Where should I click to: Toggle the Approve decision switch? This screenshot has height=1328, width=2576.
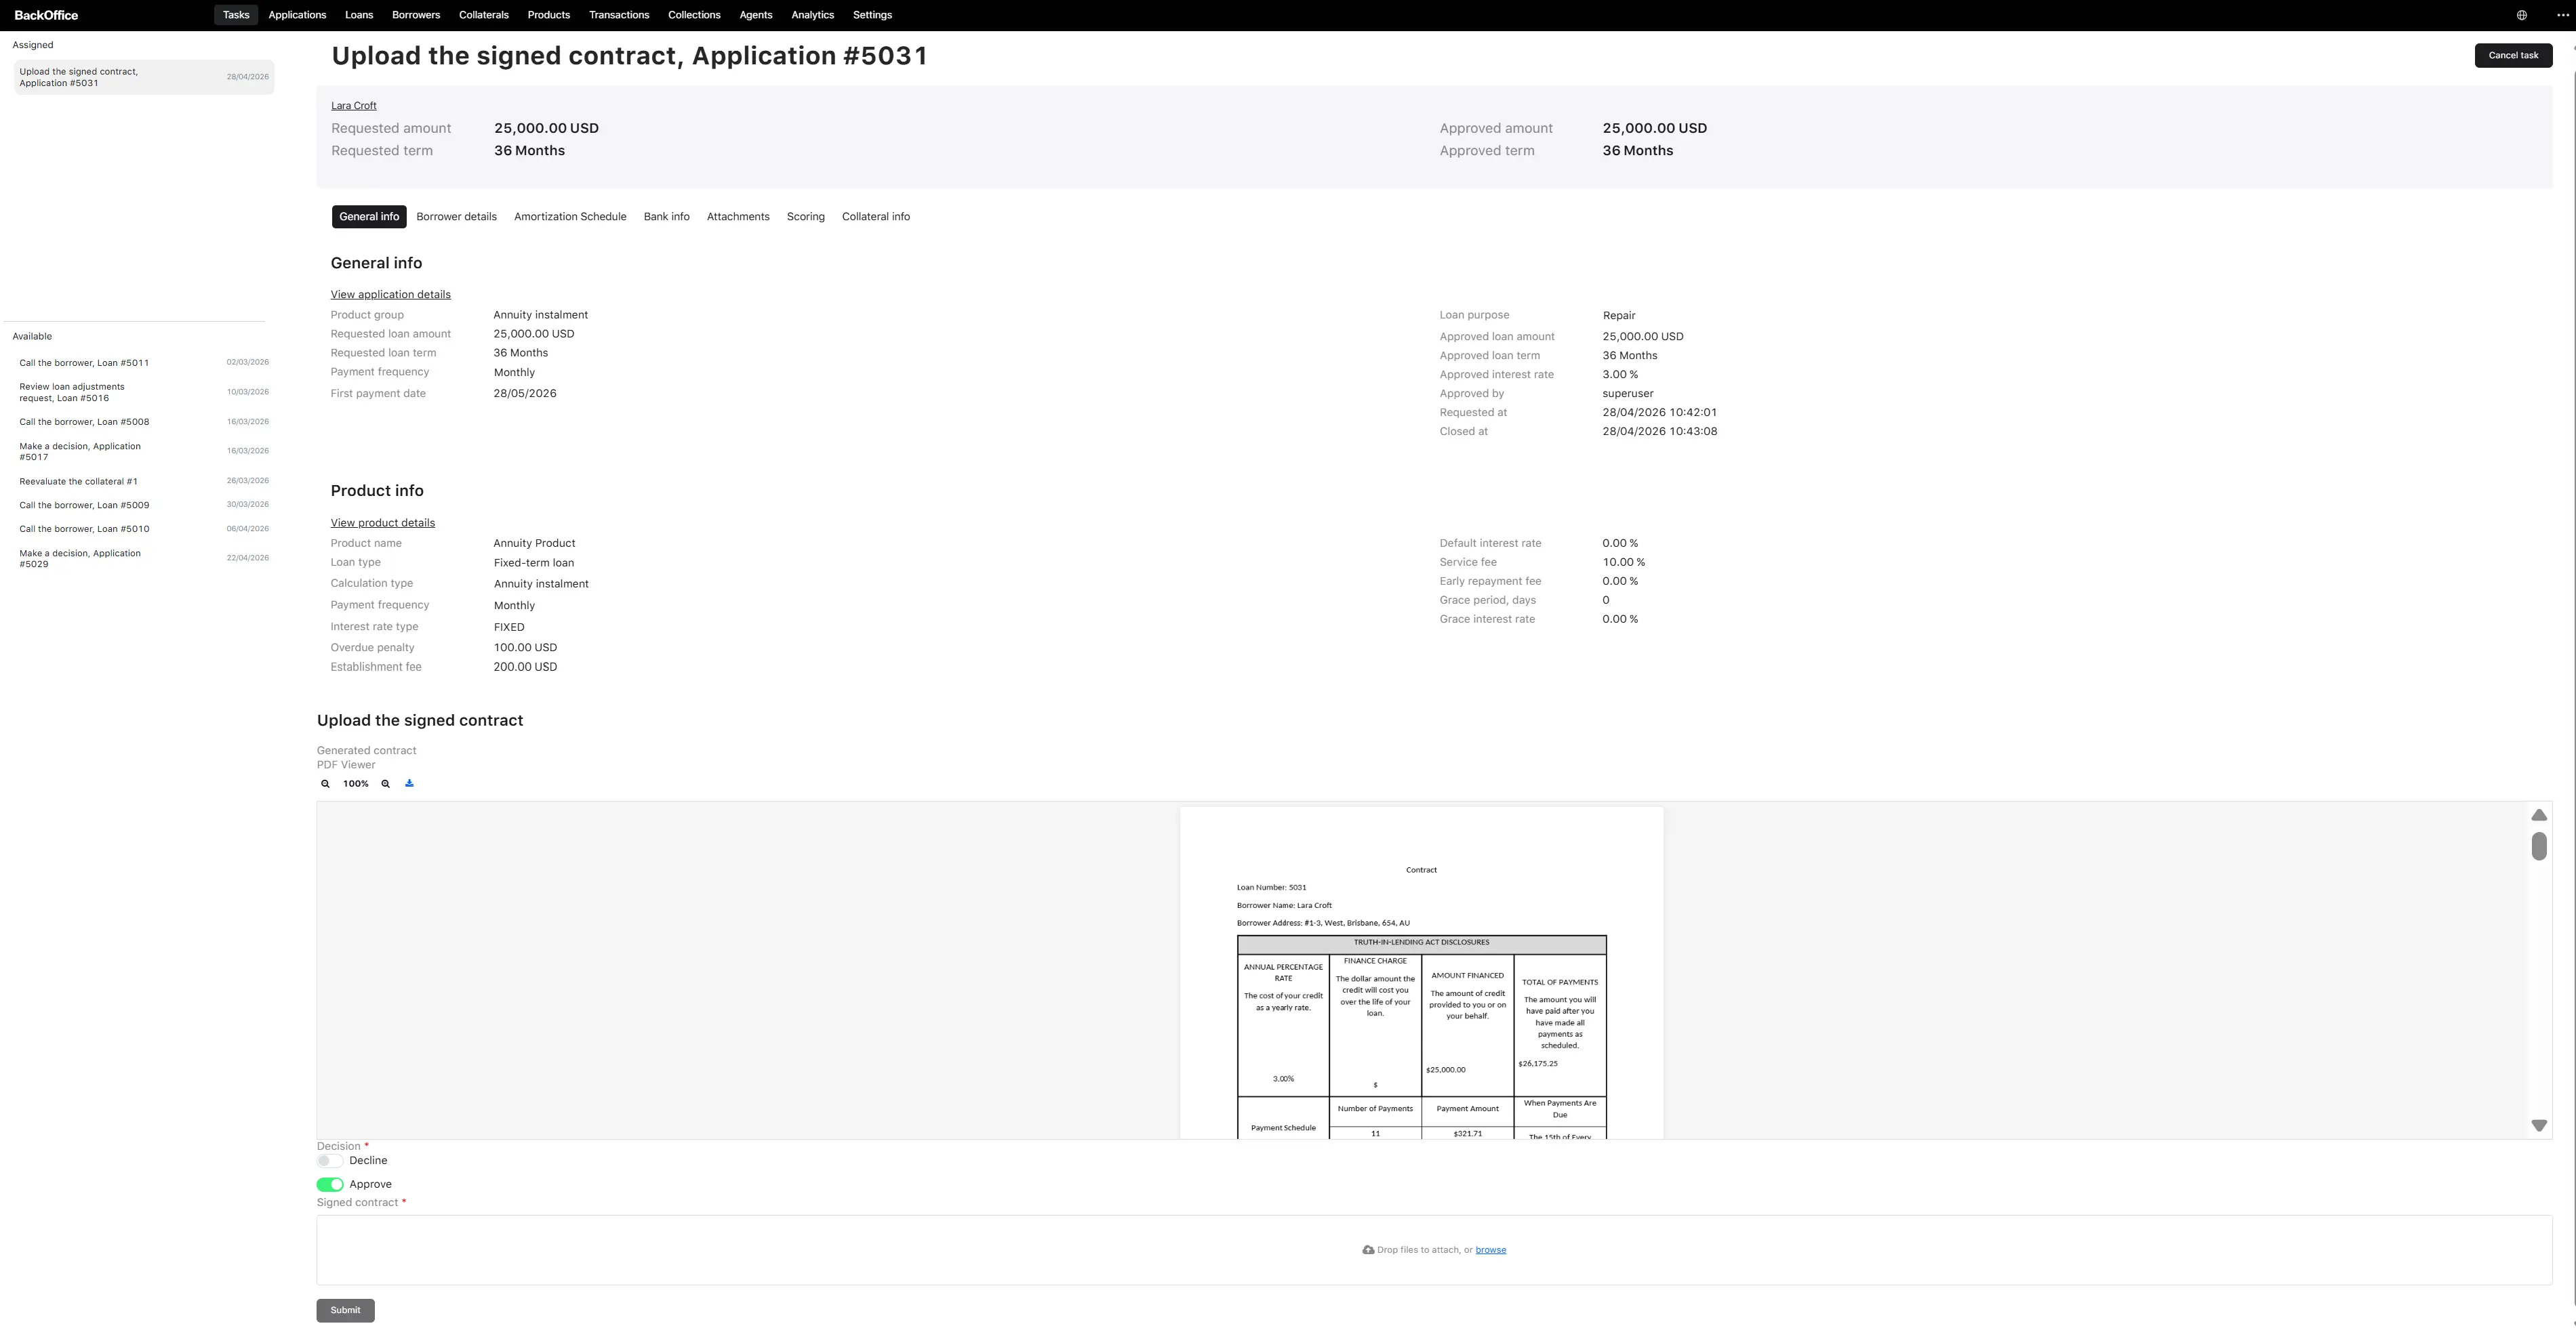330,1185
